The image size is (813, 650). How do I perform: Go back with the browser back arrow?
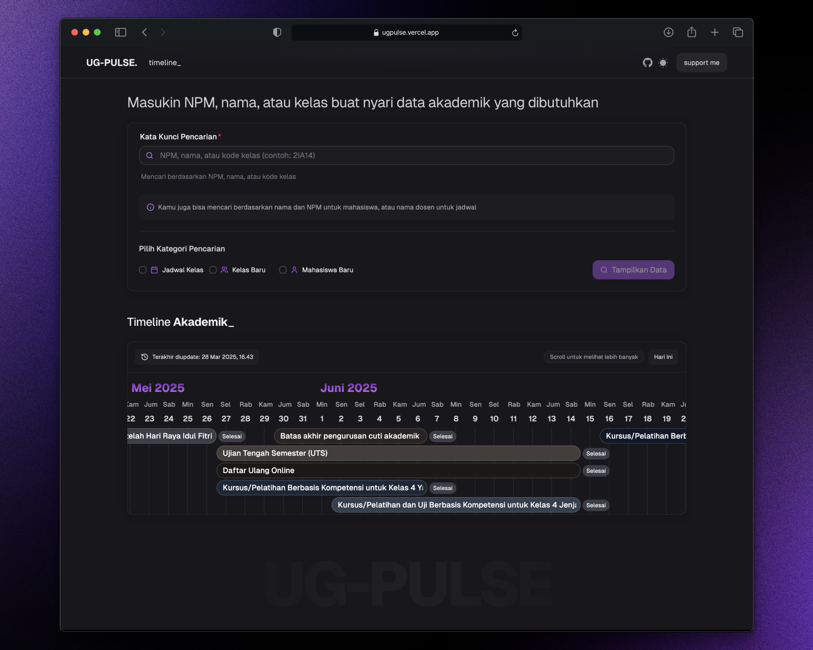point(144,32)
